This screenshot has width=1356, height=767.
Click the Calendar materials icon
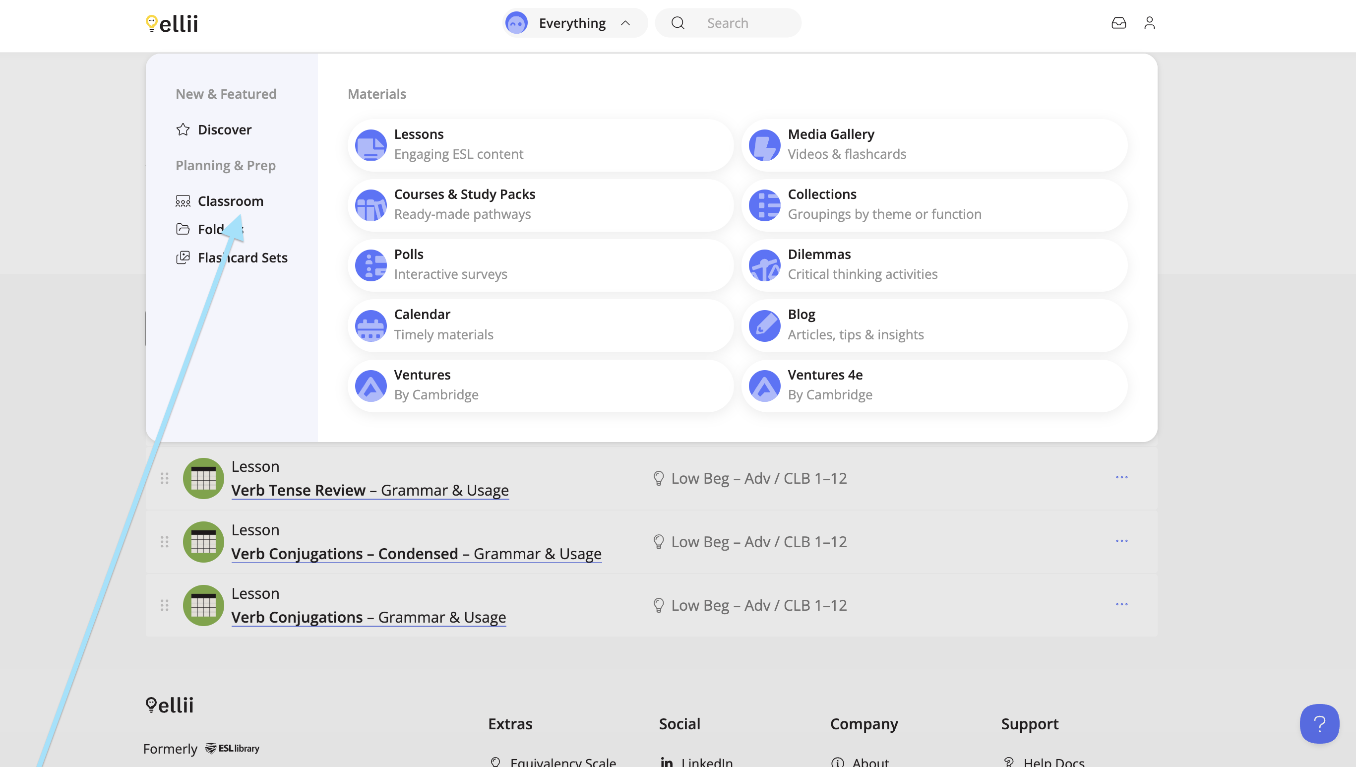coord(370,325)
